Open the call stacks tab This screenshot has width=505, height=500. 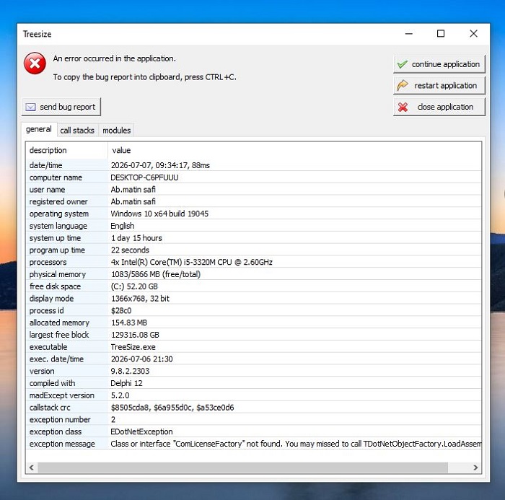(x=77, y=131)
